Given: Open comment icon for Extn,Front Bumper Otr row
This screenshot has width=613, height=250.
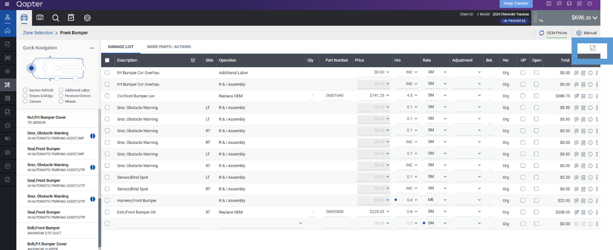Looking at the screenshot, I should tap(576, 212).
